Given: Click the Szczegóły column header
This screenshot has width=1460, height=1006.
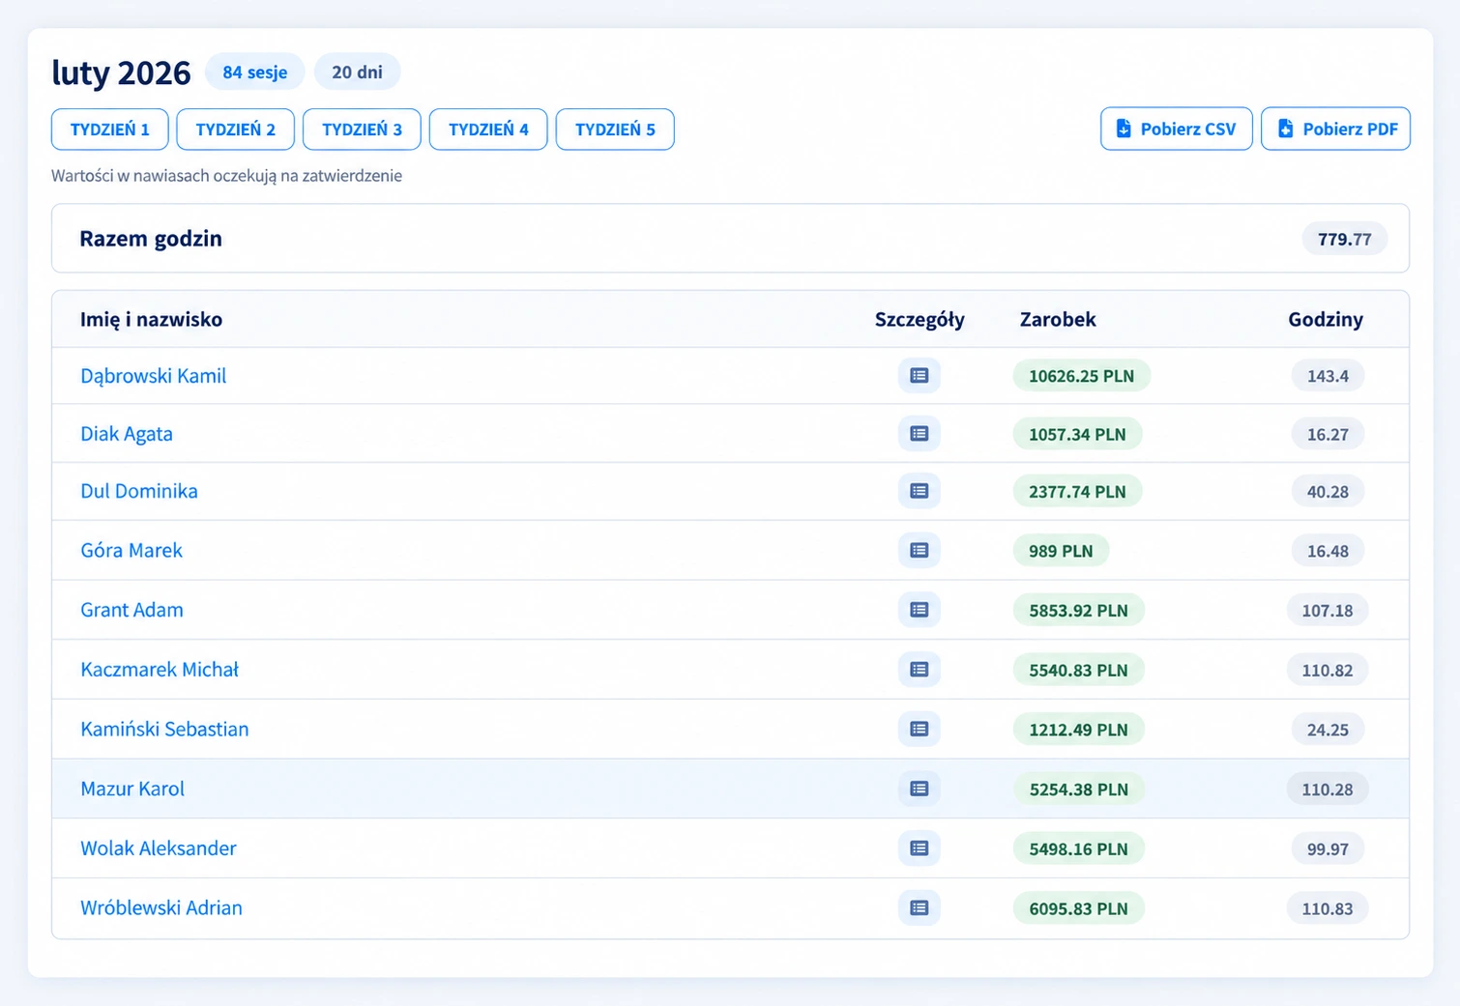Looking at the screenshot, I should click(920, 320).
